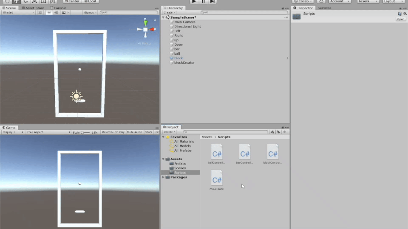
Task: Click the cloud services icon
Action: 321,2
